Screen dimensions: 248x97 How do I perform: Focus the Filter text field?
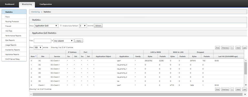tap(42, 41)
